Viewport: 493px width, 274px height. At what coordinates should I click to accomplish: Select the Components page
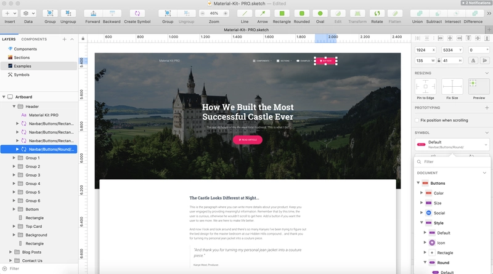[25, 49]
